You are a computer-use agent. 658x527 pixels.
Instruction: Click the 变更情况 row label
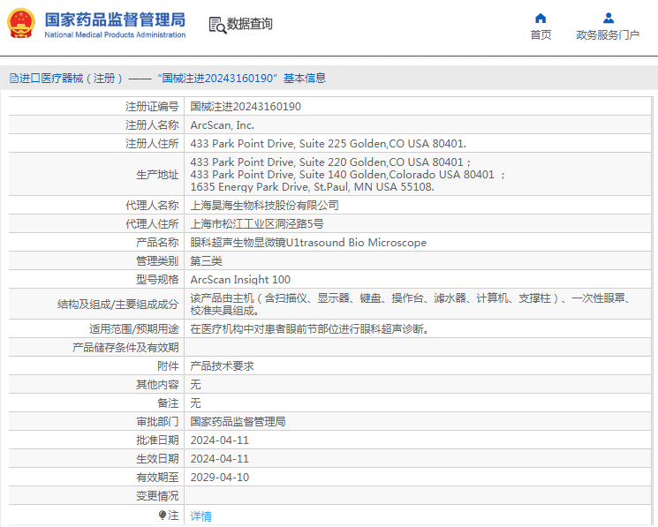[157, 496]
